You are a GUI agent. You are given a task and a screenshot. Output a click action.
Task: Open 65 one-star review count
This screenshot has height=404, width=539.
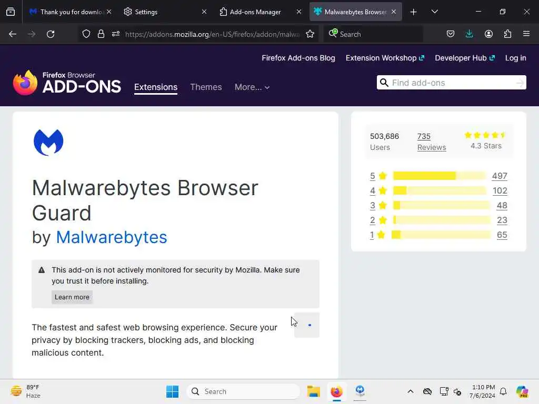[502, 235]
